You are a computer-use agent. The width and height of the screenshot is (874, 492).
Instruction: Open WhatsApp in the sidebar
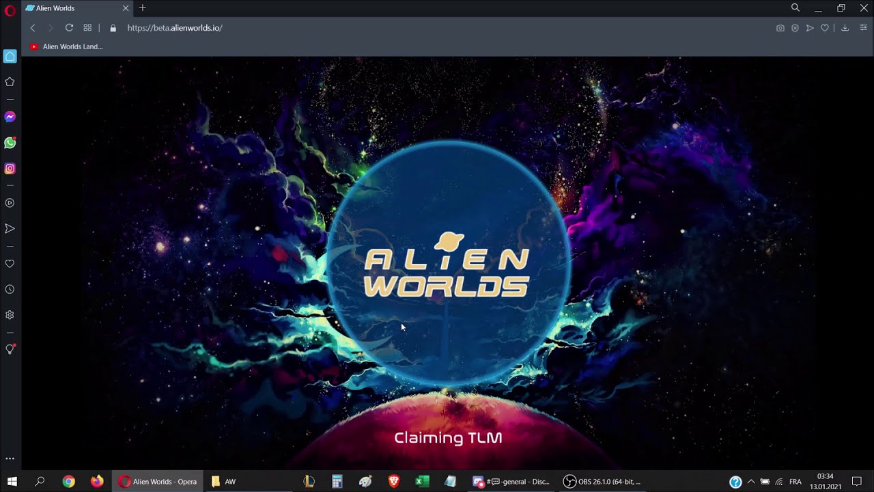pos(10,143)
